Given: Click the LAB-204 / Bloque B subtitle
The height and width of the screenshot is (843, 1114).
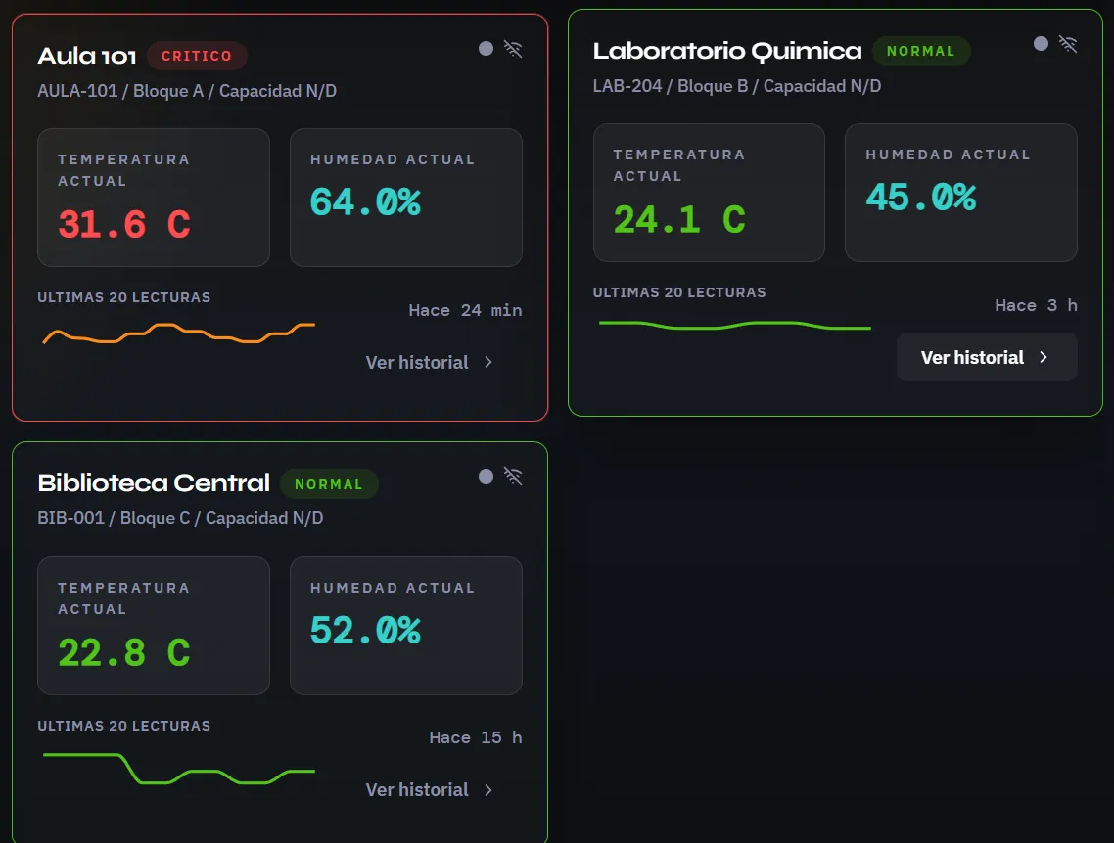Looking at the screenshot, I should (x=737, y=86).
